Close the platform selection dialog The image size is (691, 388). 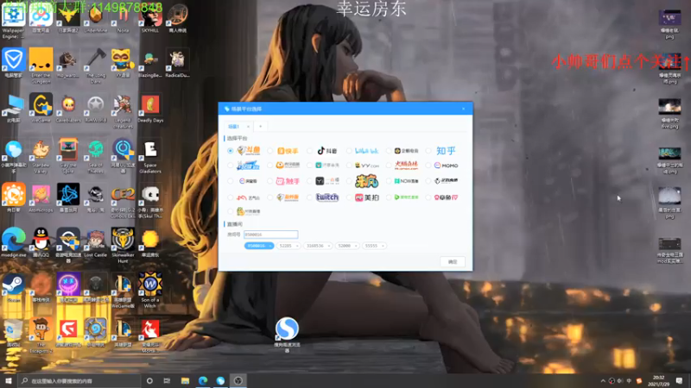point(463,109)
